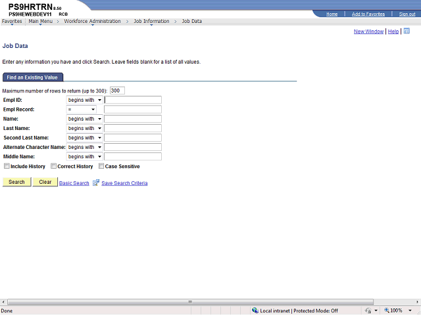Toggle the Case Sensitive checkbox
421x315 pixels.
pyautogui.click(x=101, y=166)
